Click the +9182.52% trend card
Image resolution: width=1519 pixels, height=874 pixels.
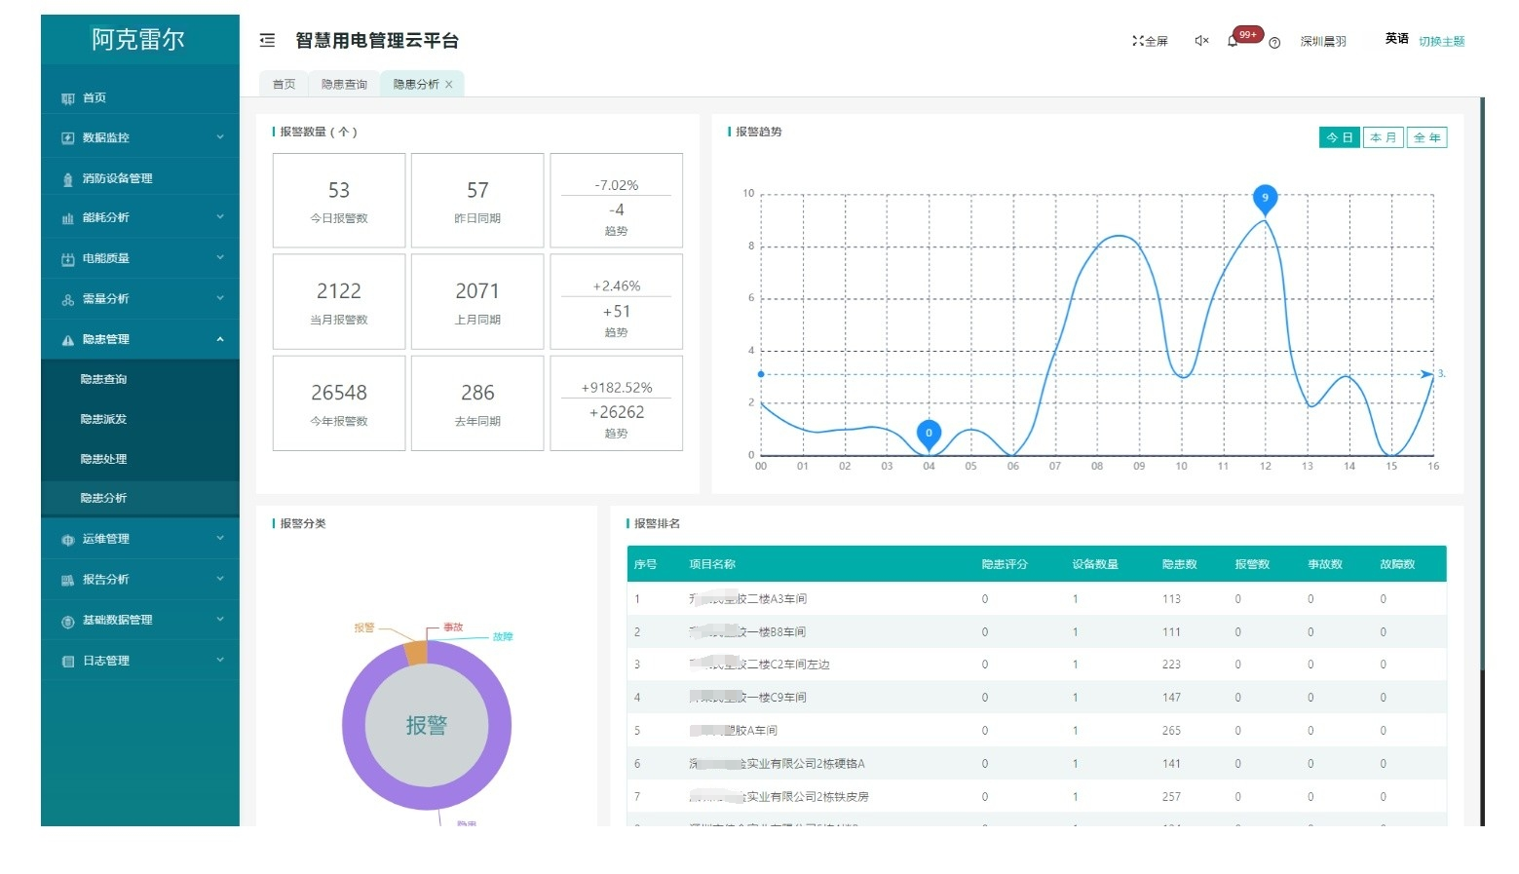click(x=617, y=402)
